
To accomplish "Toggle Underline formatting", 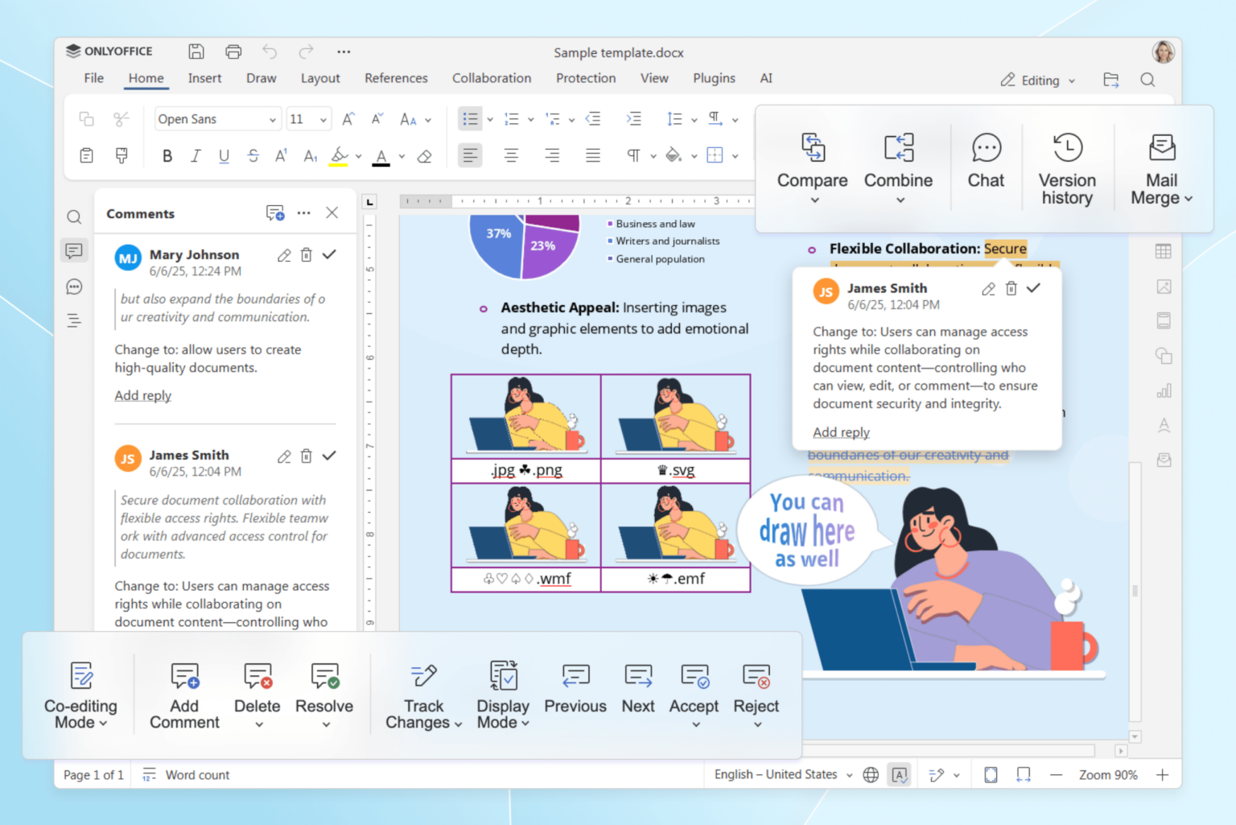I will coord(224,156).
